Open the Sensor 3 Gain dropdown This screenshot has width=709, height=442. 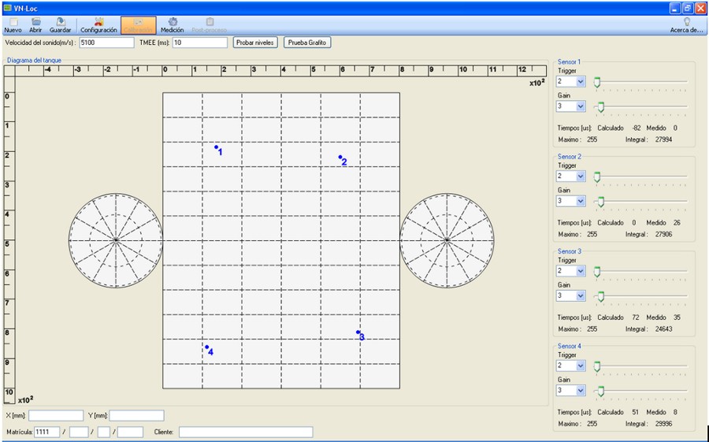tap(581, 295)
